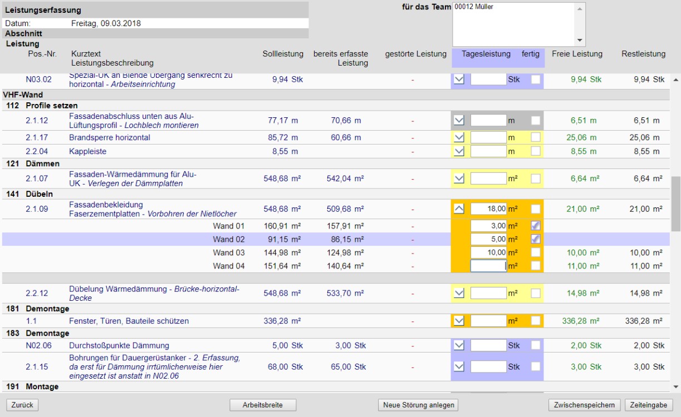Screen dimensions: 681x417
Task: Mark N03.02 Spezial-UK as fertig
Action: click(x=536, y=80)
